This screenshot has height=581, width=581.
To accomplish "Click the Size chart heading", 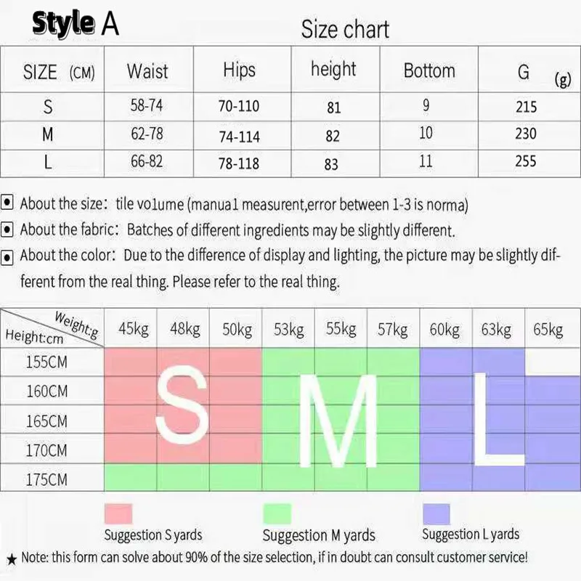I will (345, 30).
